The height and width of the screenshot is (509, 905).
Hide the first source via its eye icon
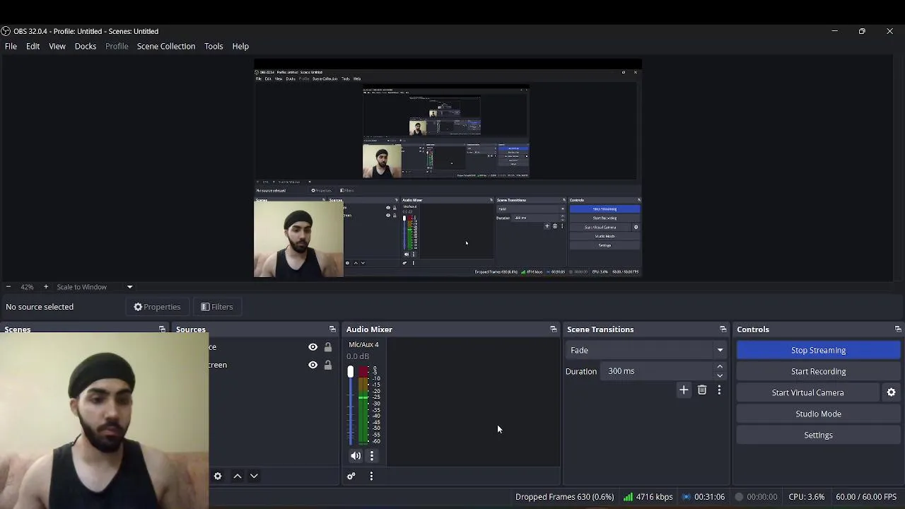[313, 347]
